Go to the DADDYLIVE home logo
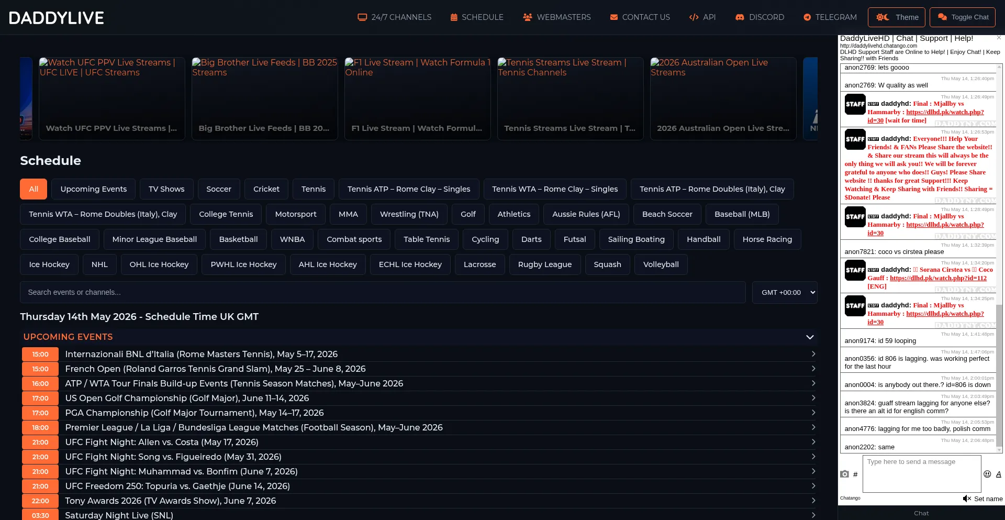 [x=57, y=18]
